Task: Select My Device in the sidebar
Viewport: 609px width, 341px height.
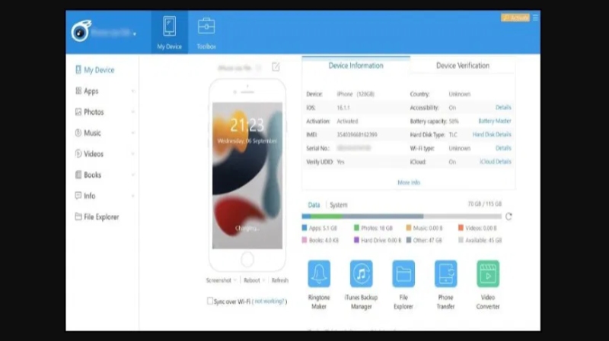Action: pos(94,70)
